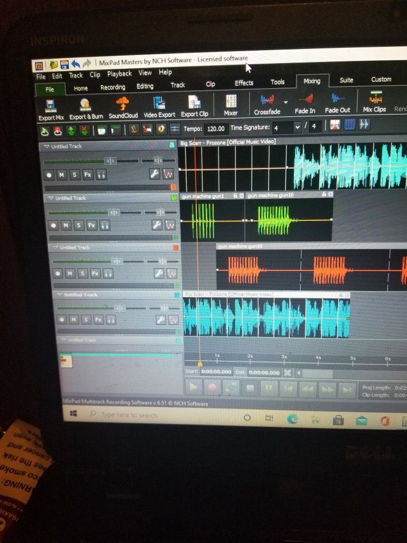Open the Crossfade dropdown arrow
The width and height of the screenshot is (407, 543).
pos(286,102)
